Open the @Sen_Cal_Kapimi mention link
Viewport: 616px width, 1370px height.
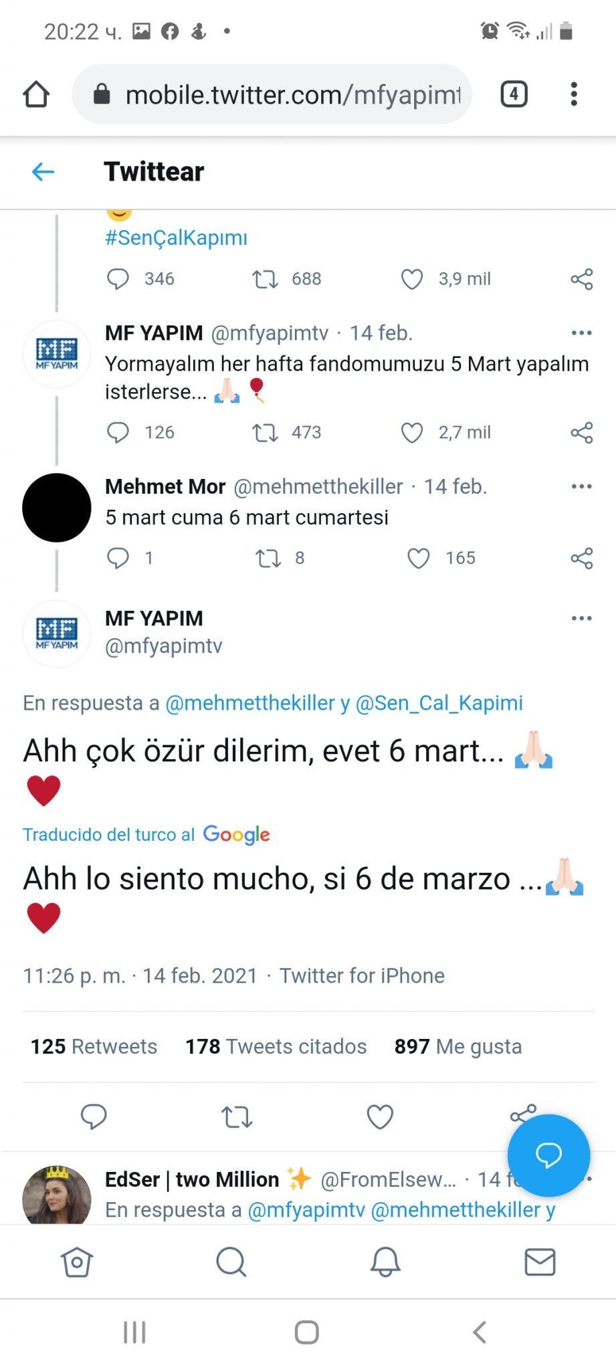[x=439, y=703]
